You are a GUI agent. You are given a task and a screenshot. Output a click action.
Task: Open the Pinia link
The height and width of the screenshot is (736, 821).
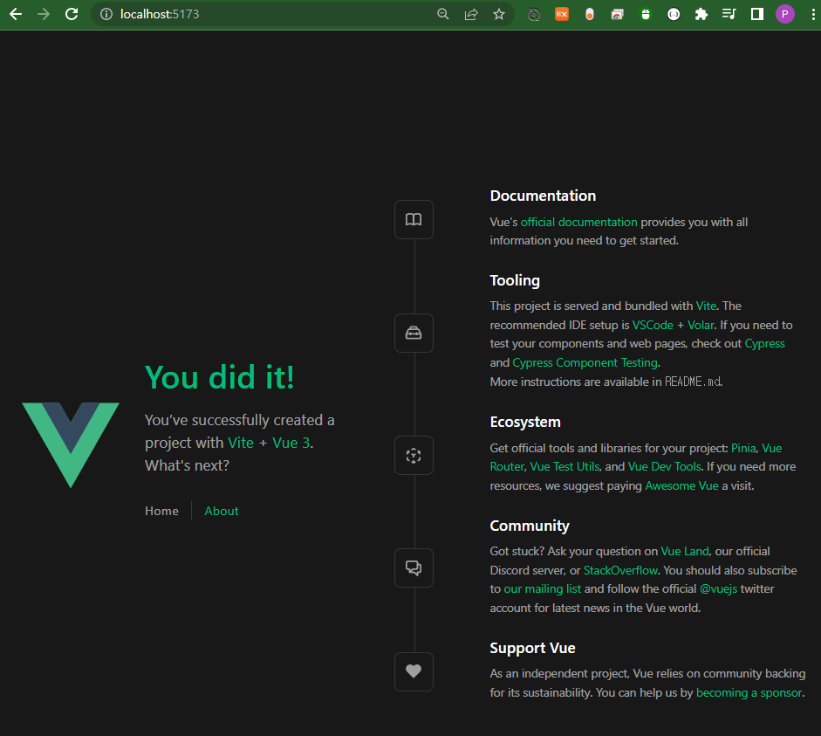pyautogui.click(x=743, y=449)
